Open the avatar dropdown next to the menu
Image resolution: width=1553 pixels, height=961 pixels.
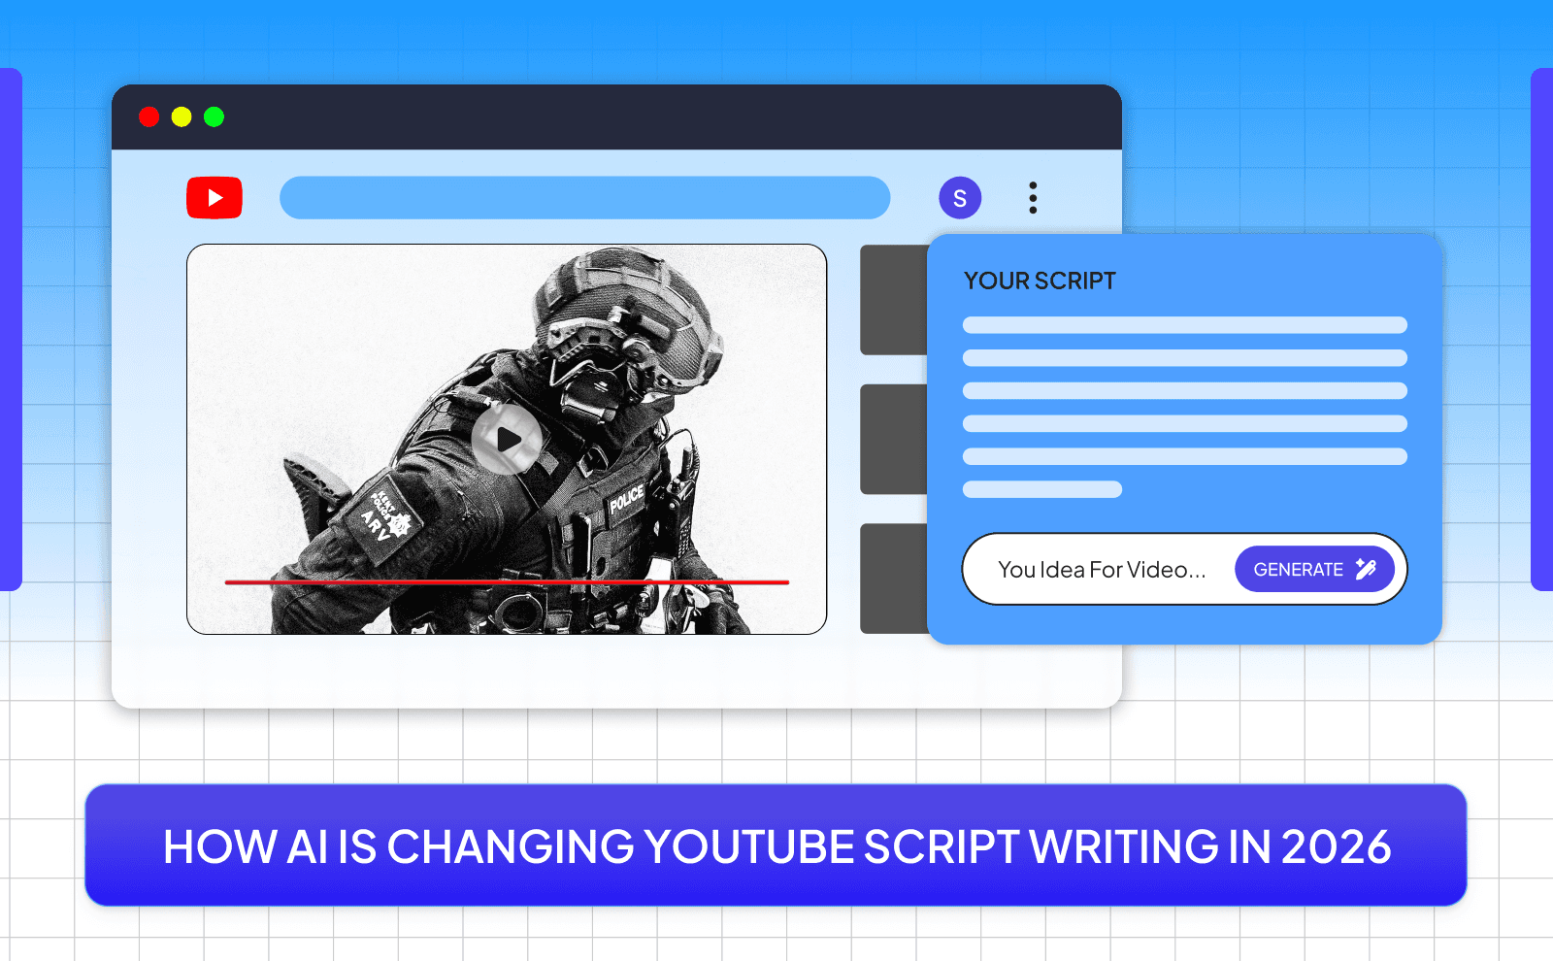959,197
